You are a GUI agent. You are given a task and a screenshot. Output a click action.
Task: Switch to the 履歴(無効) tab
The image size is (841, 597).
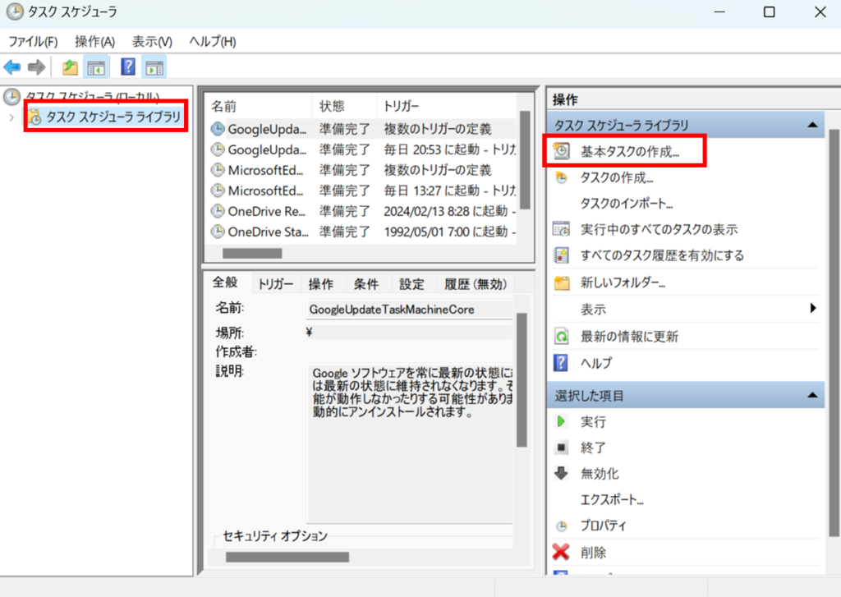[x=476, y=284]
